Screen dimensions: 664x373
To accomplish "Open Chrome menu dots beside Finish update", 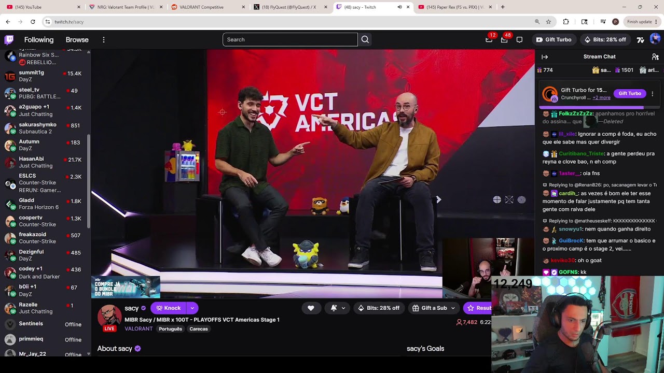I will coord(656,22).
